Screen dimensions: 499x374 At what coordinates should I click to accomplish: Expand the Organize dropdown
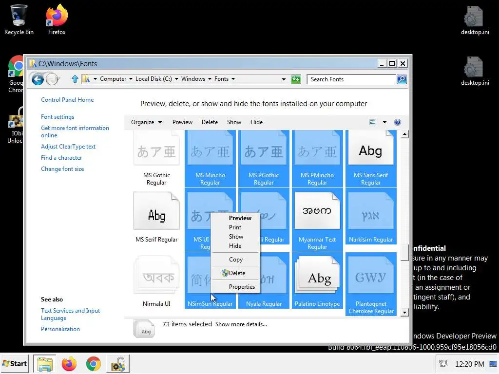146,122
